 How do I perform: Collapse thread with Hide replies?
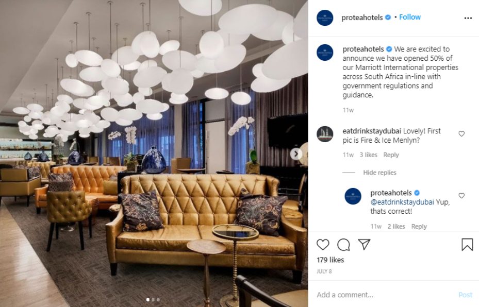[x=379, y=173]
